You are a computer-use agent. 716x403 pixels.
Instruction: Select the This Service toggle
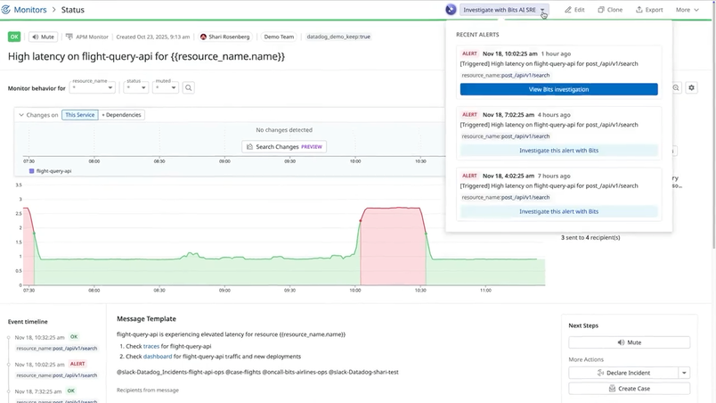80,115
